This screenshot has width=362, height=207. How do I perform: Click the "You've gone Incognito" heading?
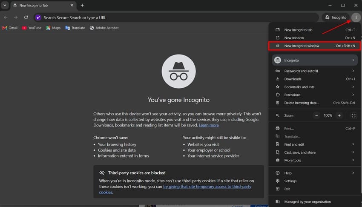(179, 100)
